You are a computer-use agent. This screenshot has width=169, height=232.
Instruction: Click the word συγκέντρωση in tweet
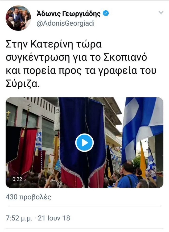coord(38,58)
